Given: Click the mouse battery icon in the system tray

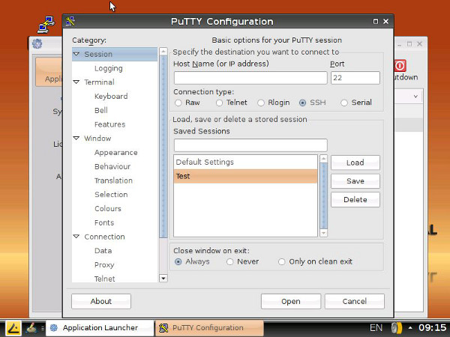Looking at the screenshot, I should (x=396, y=328).
